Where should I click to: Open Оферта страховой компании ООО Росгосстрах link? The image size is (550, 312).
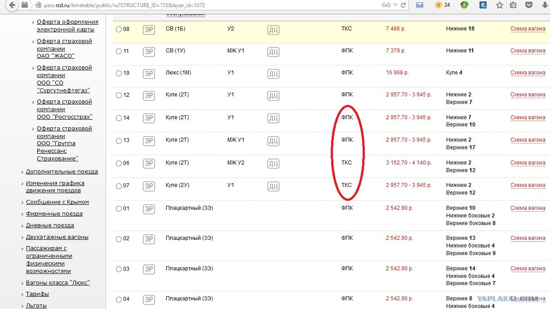64,109
